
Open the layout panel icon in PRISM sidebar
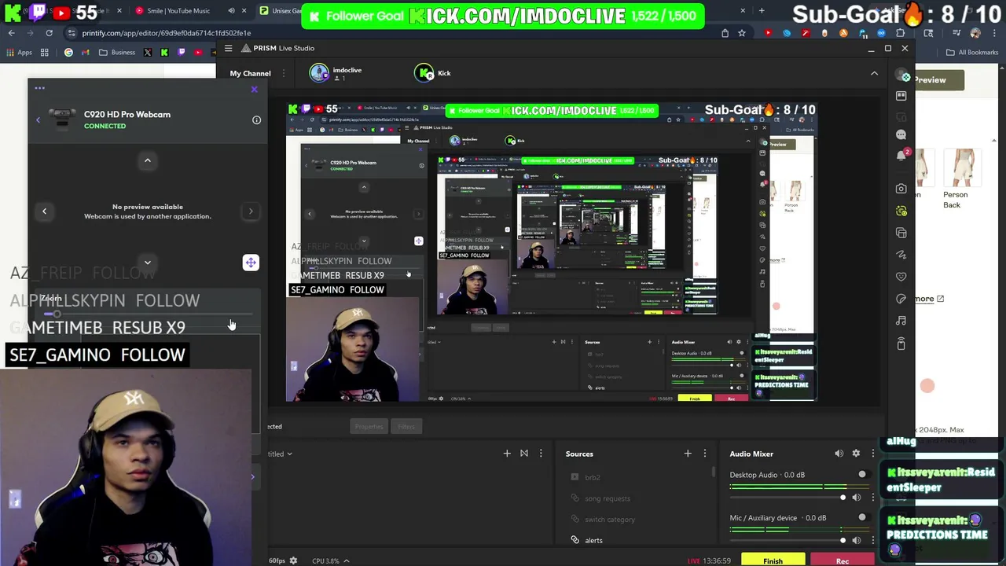pyautogui.click(x=901, y=96)
